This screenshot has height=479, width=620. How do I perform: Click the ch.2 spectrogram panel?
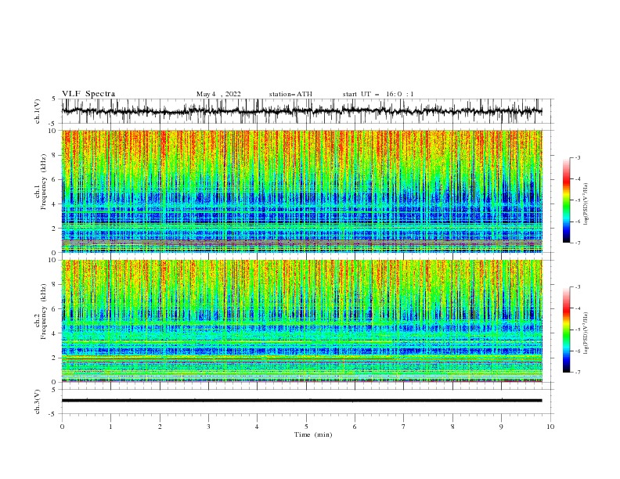point(302,321)
